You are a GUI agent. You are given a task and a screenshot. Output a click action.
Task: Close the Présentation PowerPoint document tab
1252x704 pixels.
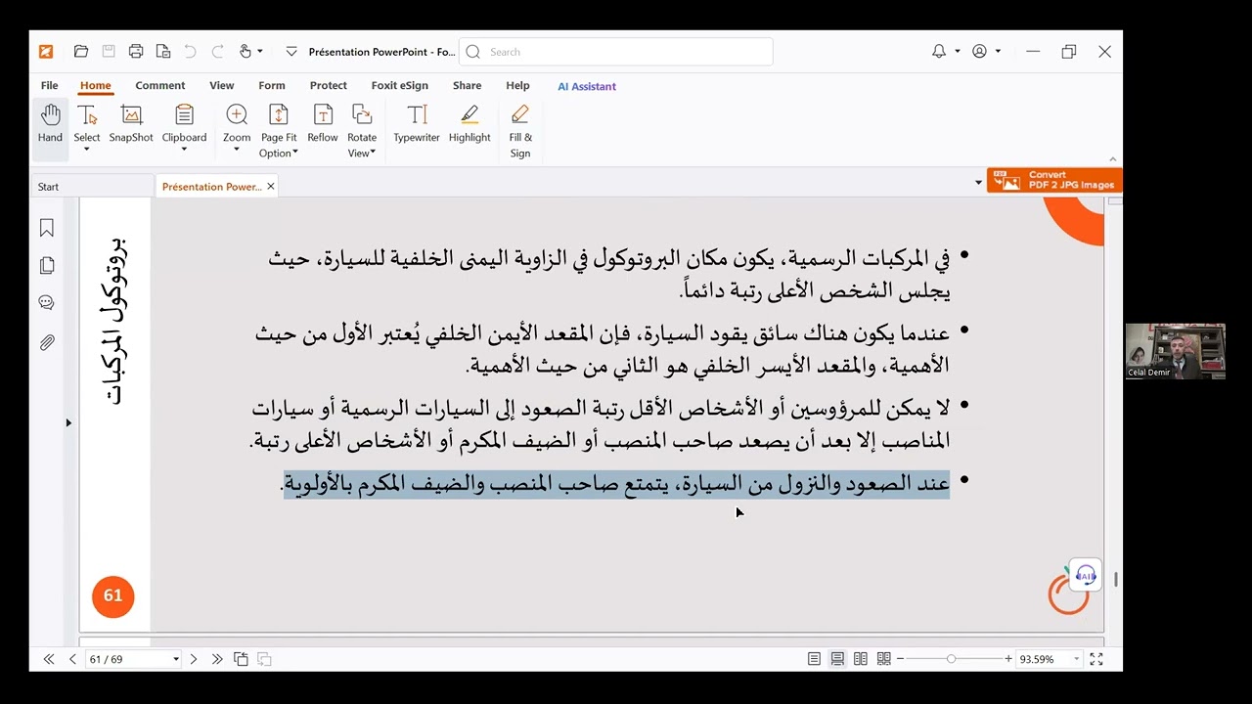(x=270, y=186)
